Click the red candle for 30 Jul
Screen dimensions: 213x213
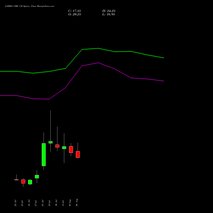[x=58, y=146]
